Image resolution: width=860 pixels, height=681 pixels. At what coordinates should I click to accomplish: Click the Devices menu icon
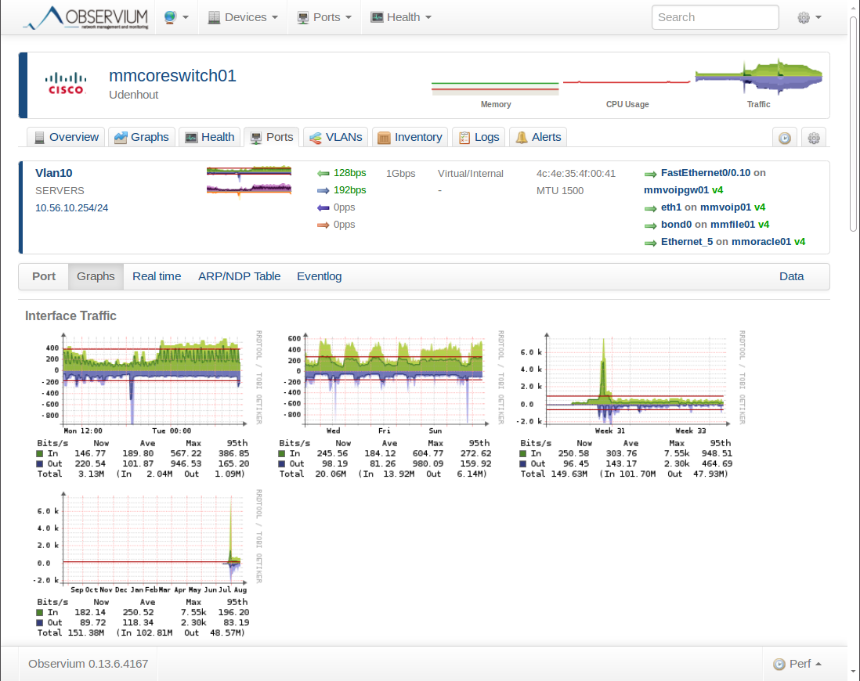(214, 17)
